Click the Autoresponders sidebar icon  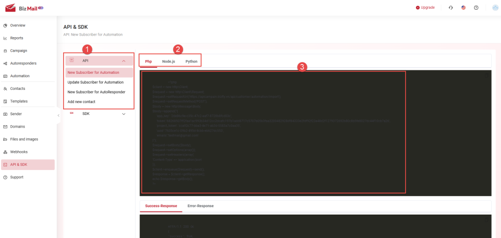tap(5, 64)
